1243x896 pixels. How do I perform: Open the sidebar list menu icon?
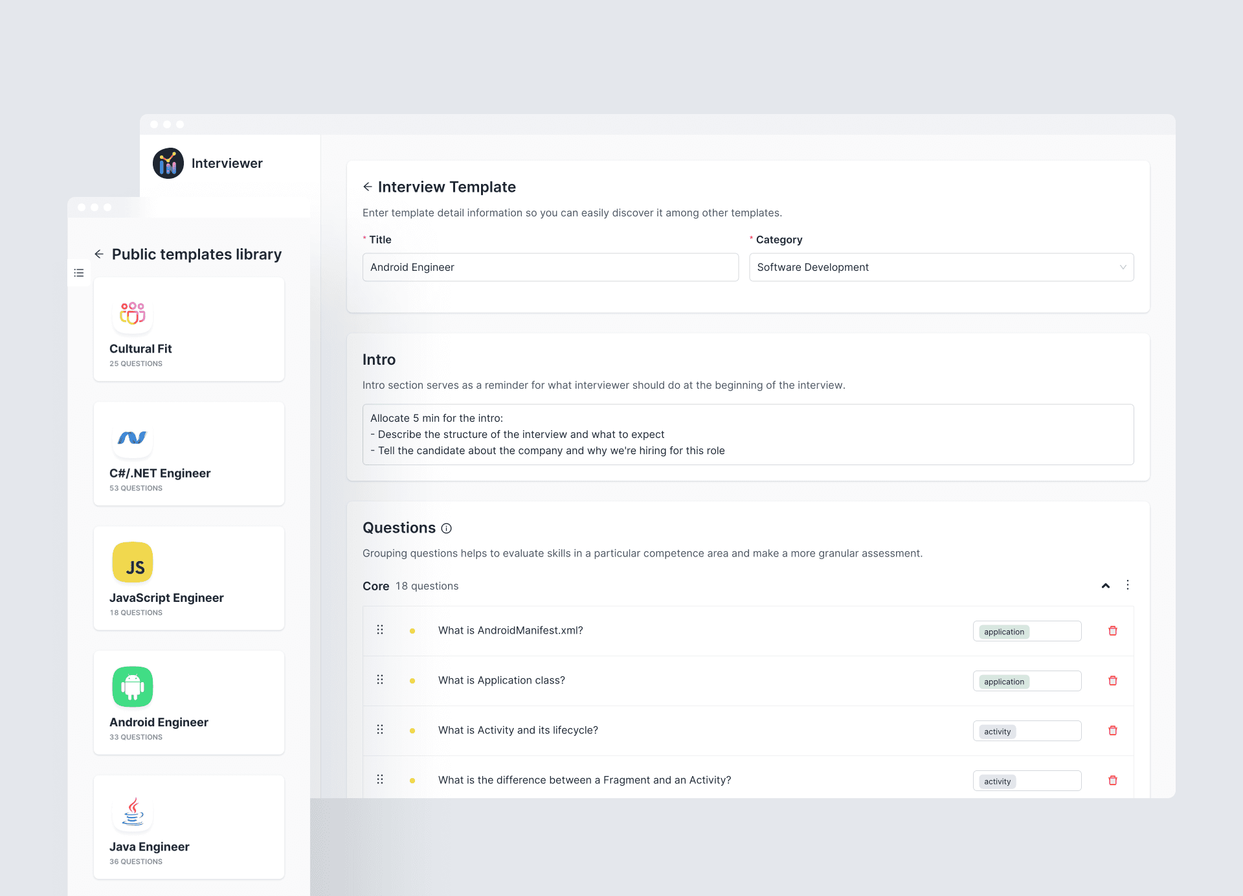[79, 273]
